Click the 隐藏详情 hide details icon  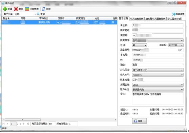[173, 14]
